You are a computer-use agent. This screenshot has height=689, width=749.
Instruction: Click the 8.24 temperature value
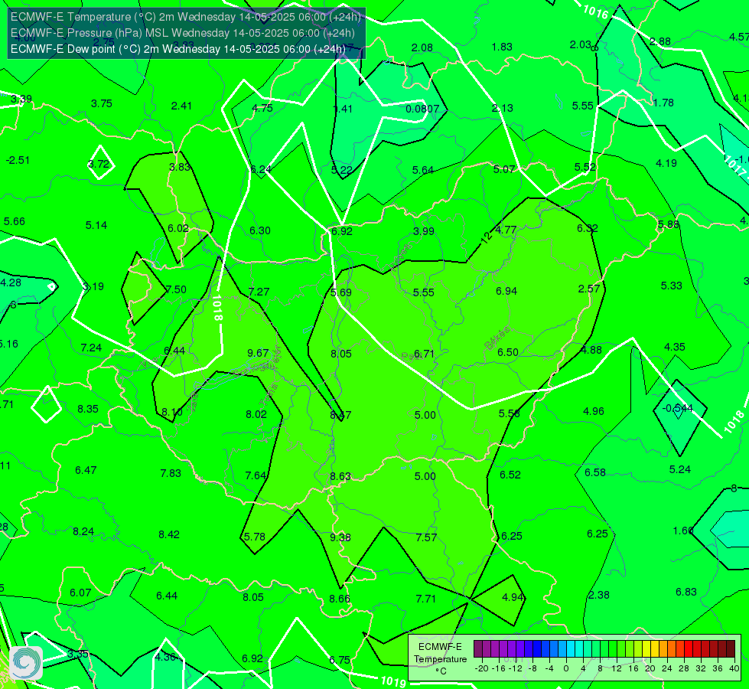pos(83,532)
